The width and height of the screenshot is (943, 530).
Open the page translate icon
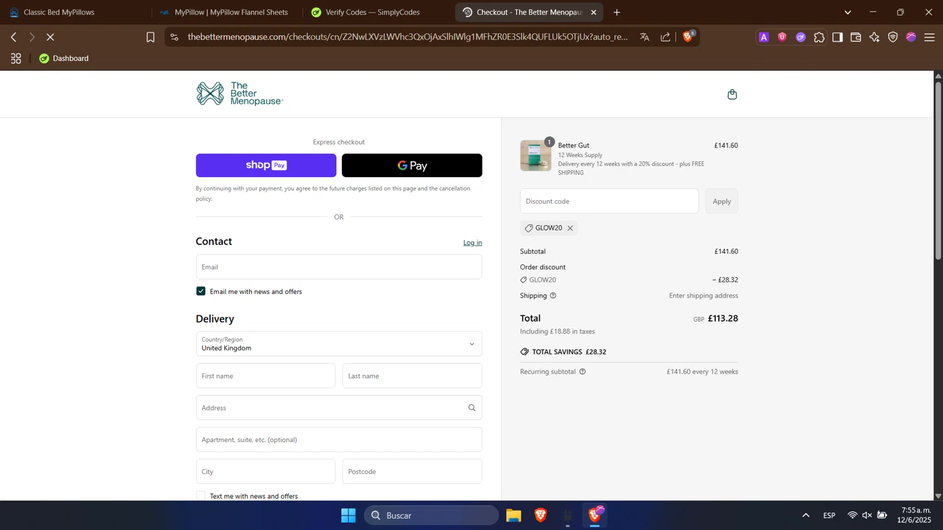644,37
